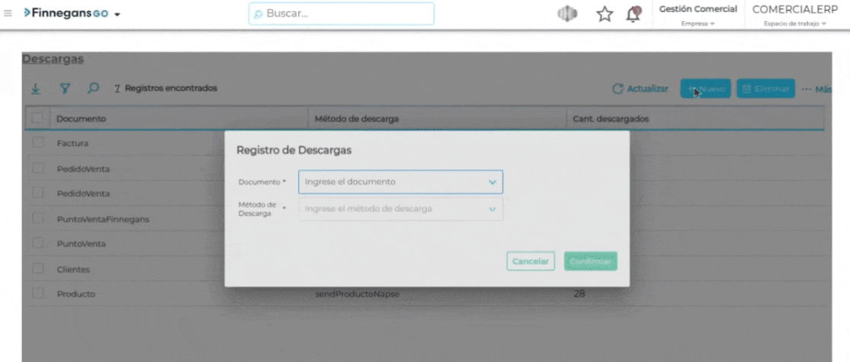
Task: Toggle the select-all header checkbox
Action: point(38,119)
